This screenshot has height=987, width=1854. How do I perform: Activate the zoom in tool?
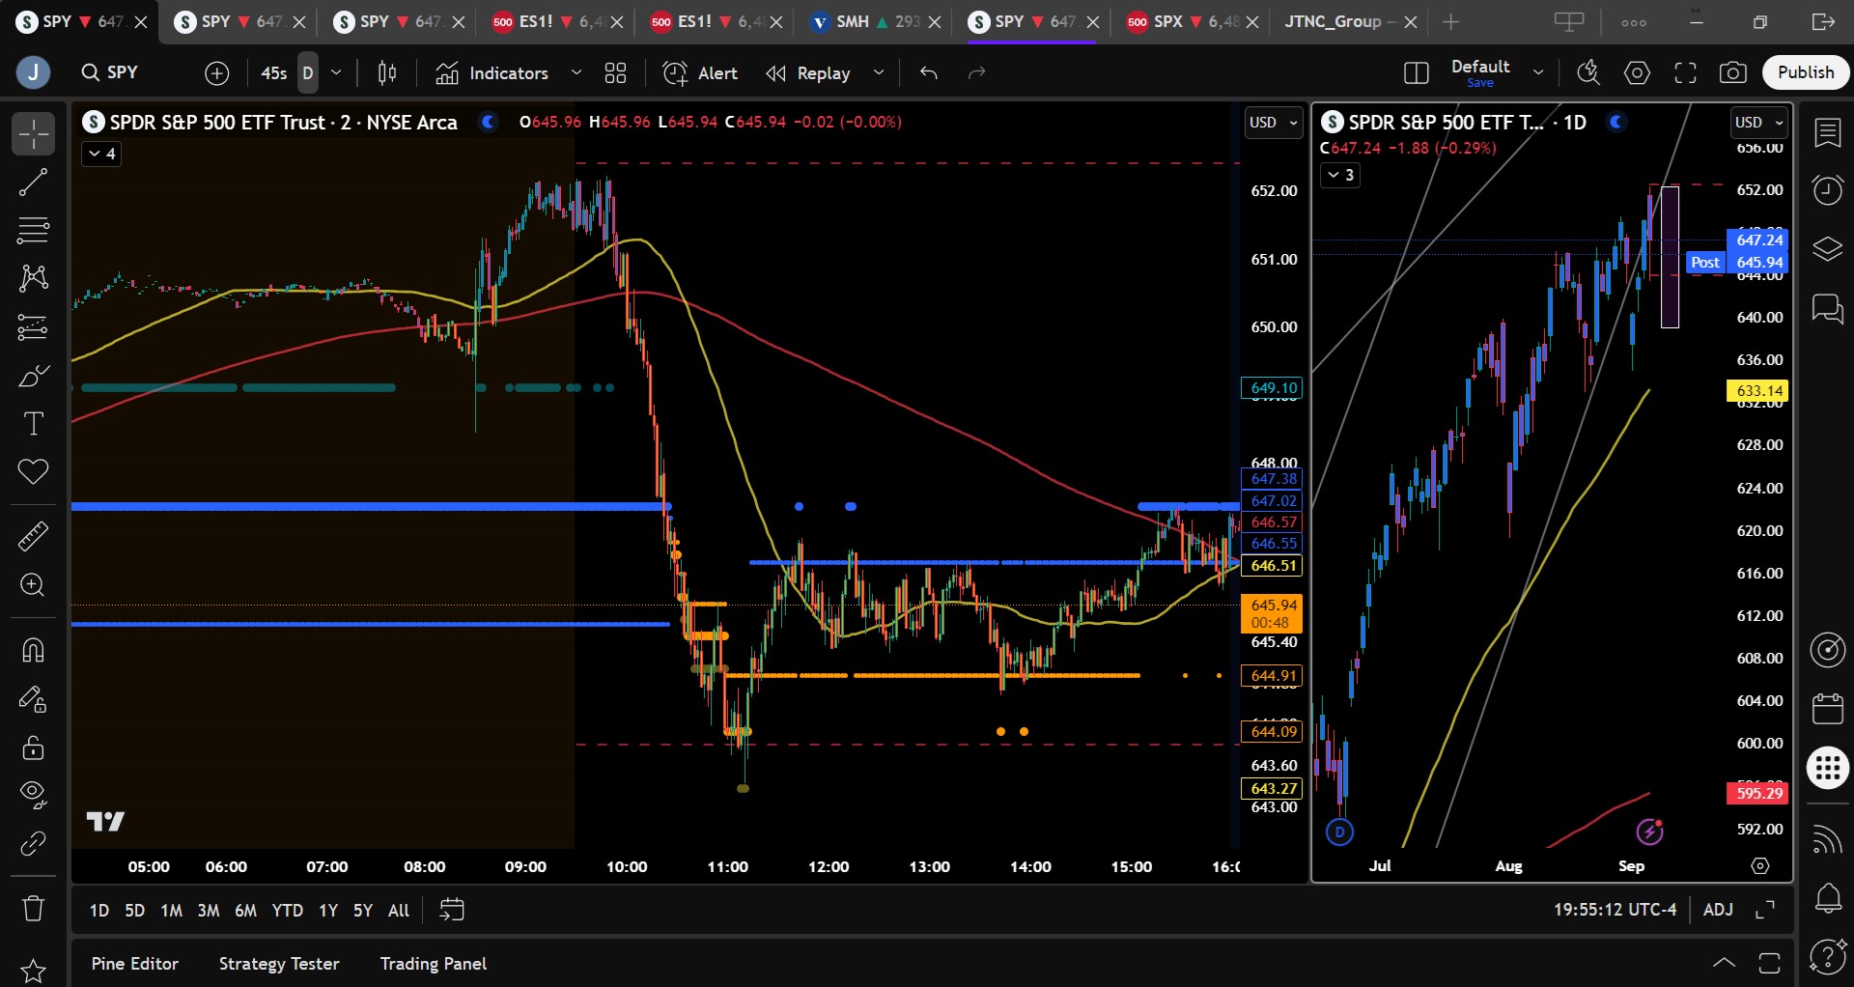click(33, 585)
